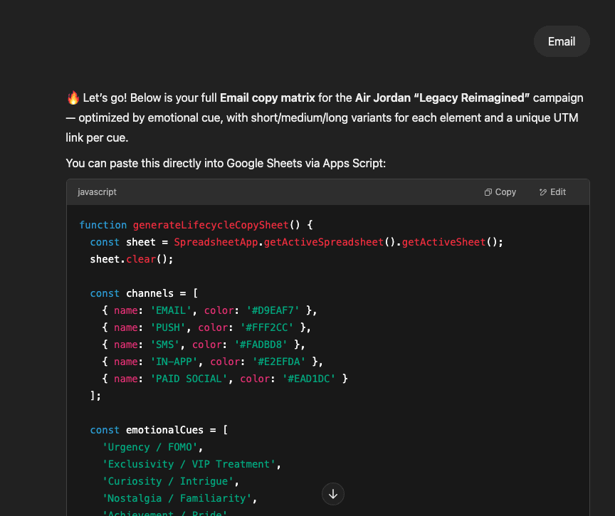
Task: Click the emotionalCues constant name
Action: pyautogui.click(x=165, y=430)
